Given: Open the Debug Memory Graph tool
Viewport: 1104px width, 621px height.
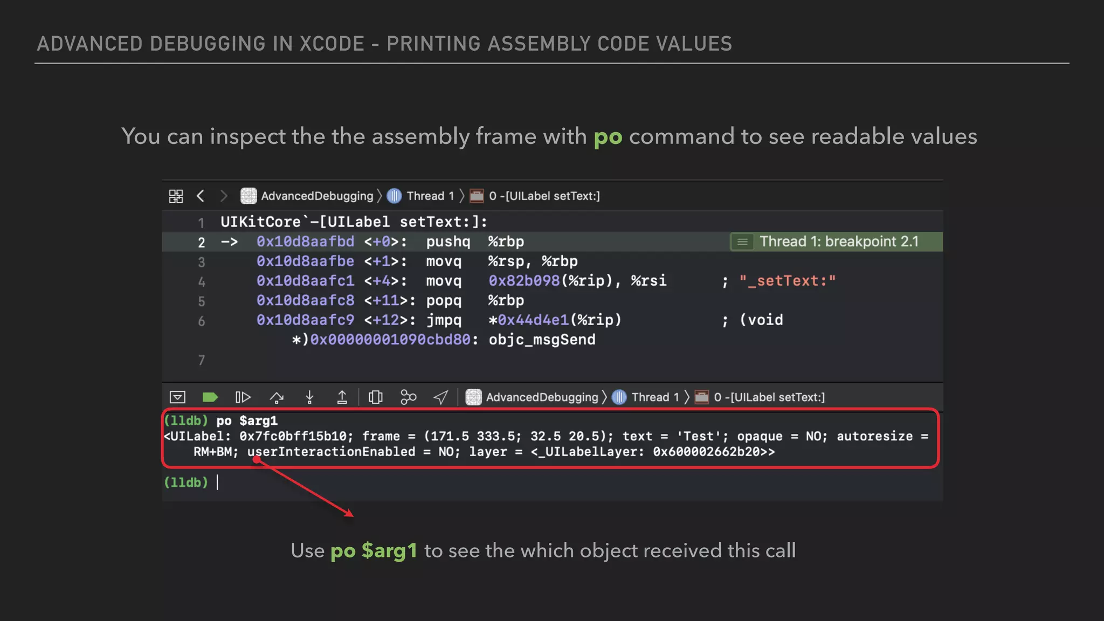Looking at the screenshot, I should click(x=409, y=397).
